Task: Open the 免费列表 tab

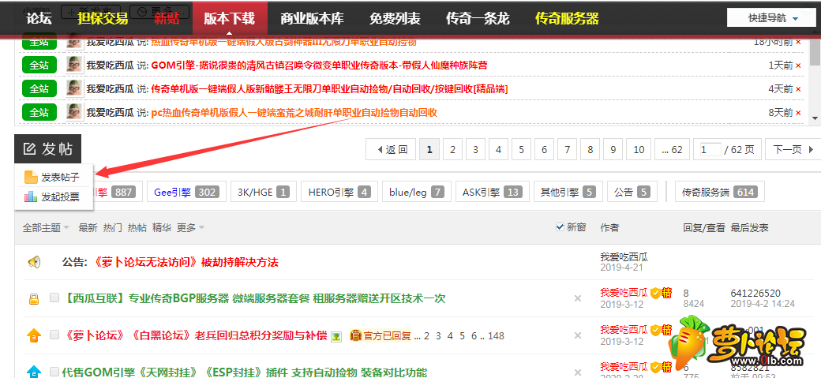Action: tap(395, 20)
